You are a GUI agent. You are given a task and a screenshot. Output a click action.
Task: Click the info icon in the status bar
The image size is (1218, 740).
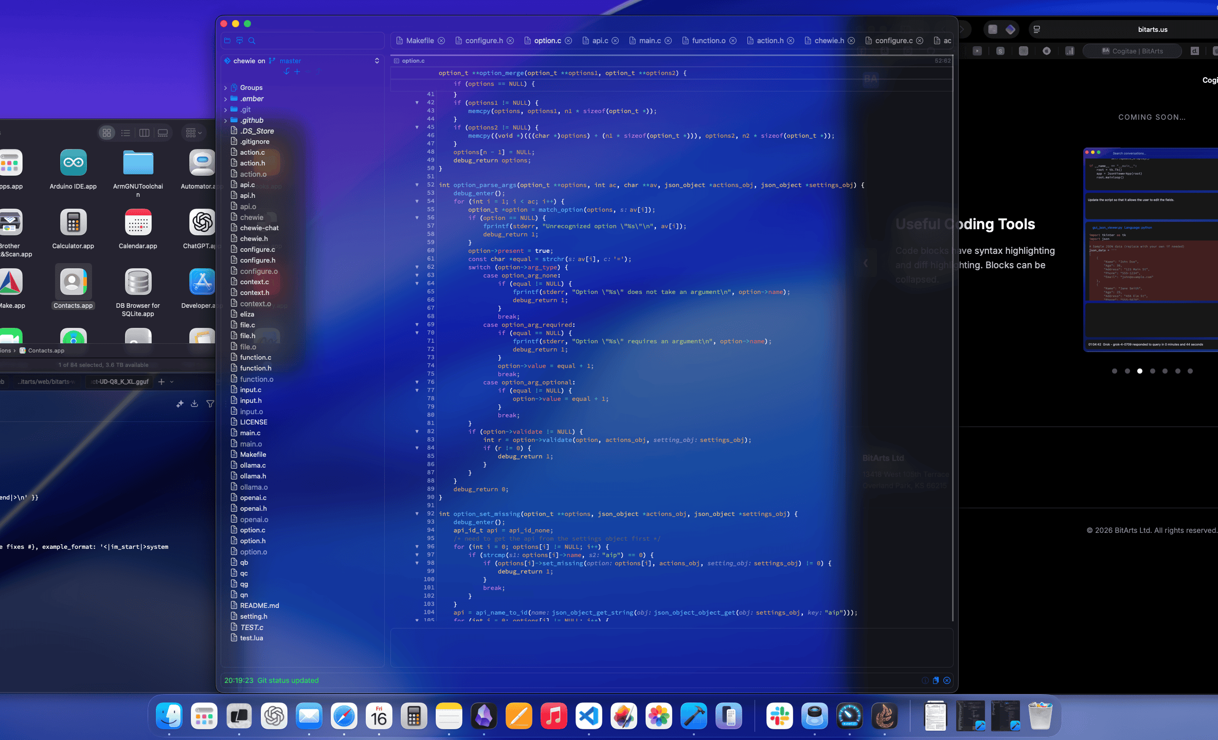point(925,680)
